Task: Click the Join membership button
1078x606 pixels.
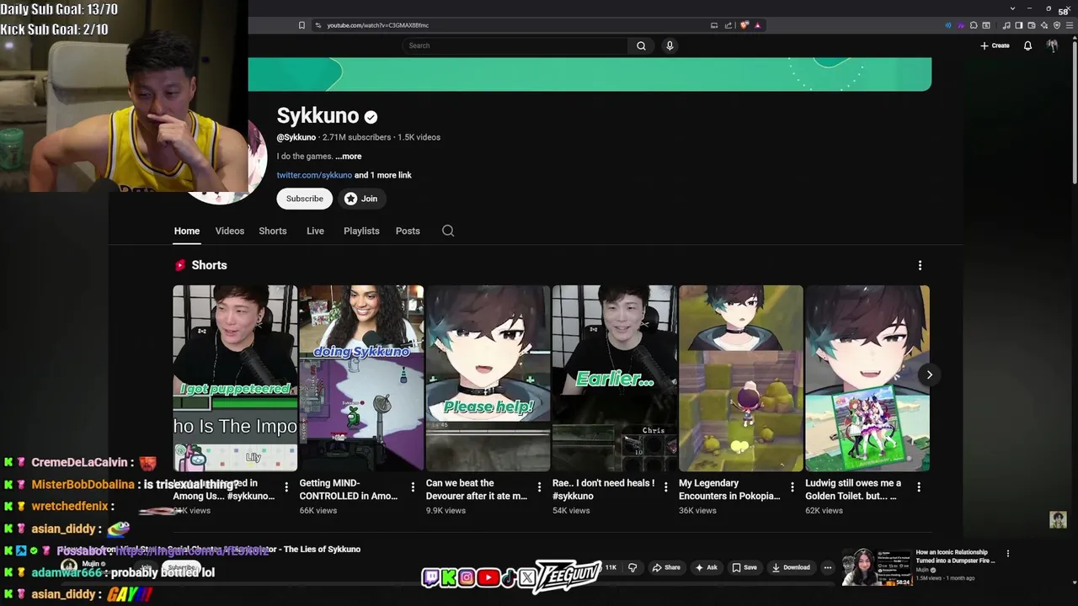Action: pyautogui.click(x=361, y=199)
